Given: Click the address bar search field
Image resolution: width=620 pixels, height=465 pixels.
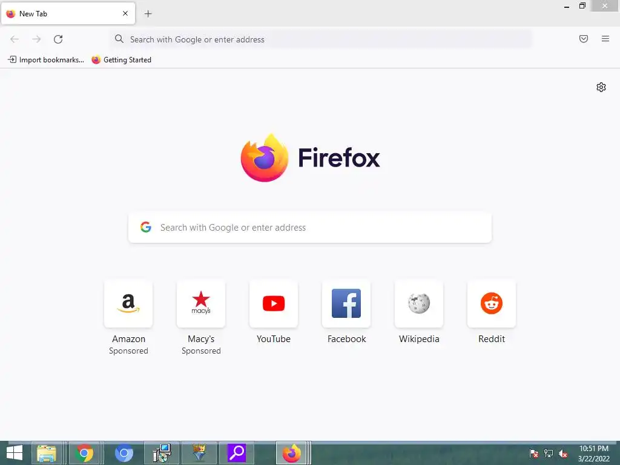Looking at the screenshot, I should [321, 39].
